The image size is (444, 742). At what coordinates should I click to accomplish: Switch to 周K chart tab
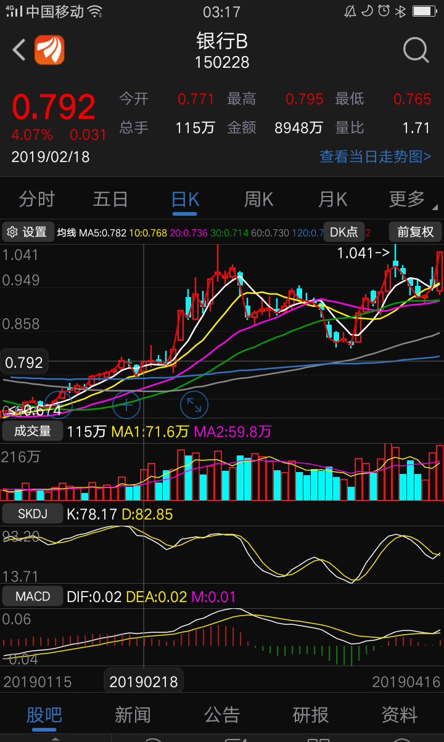tap(259, 199)
